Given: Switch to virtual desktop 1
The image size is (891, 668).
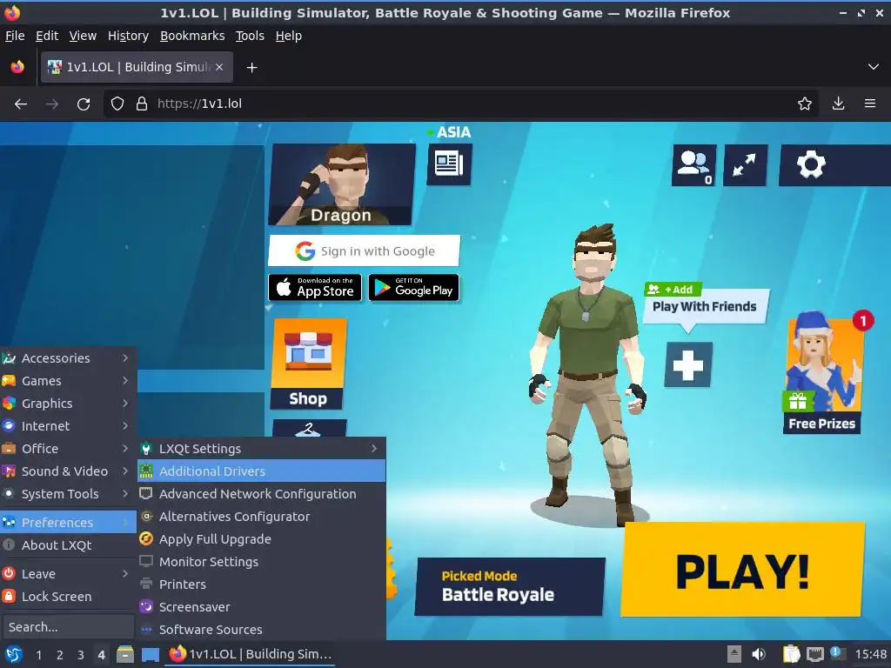Looking at the screenshot, I should coord(38,655).
